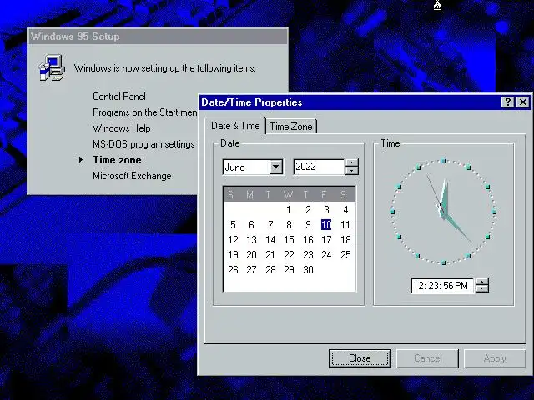Screen dimensions: 534x400
Task: Select day 16 in the calendar
Action: (308, 240)
